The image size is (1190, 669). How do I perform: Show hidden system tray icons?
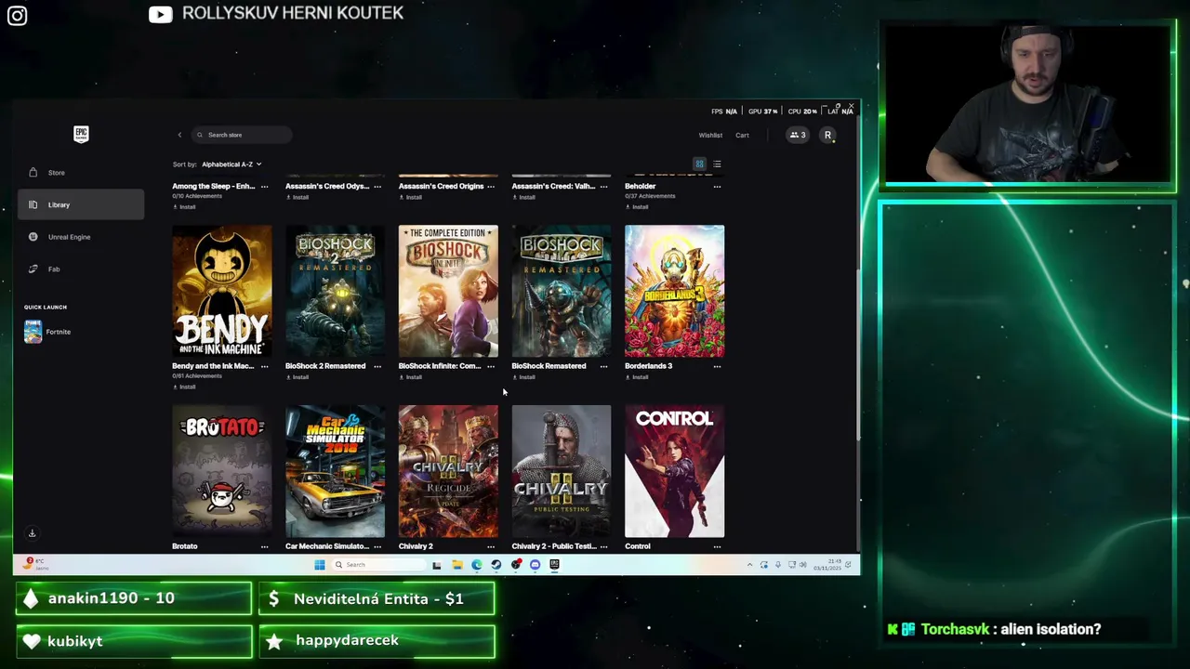(749, 565)
